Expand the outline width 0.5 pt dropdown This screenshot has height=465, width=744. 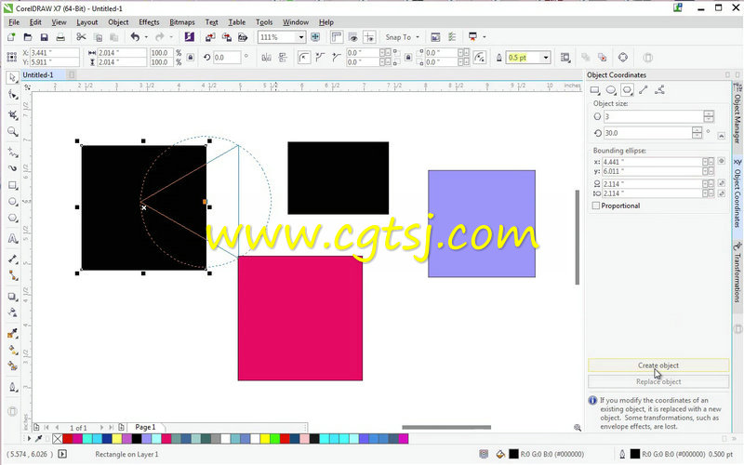[546, 58]
